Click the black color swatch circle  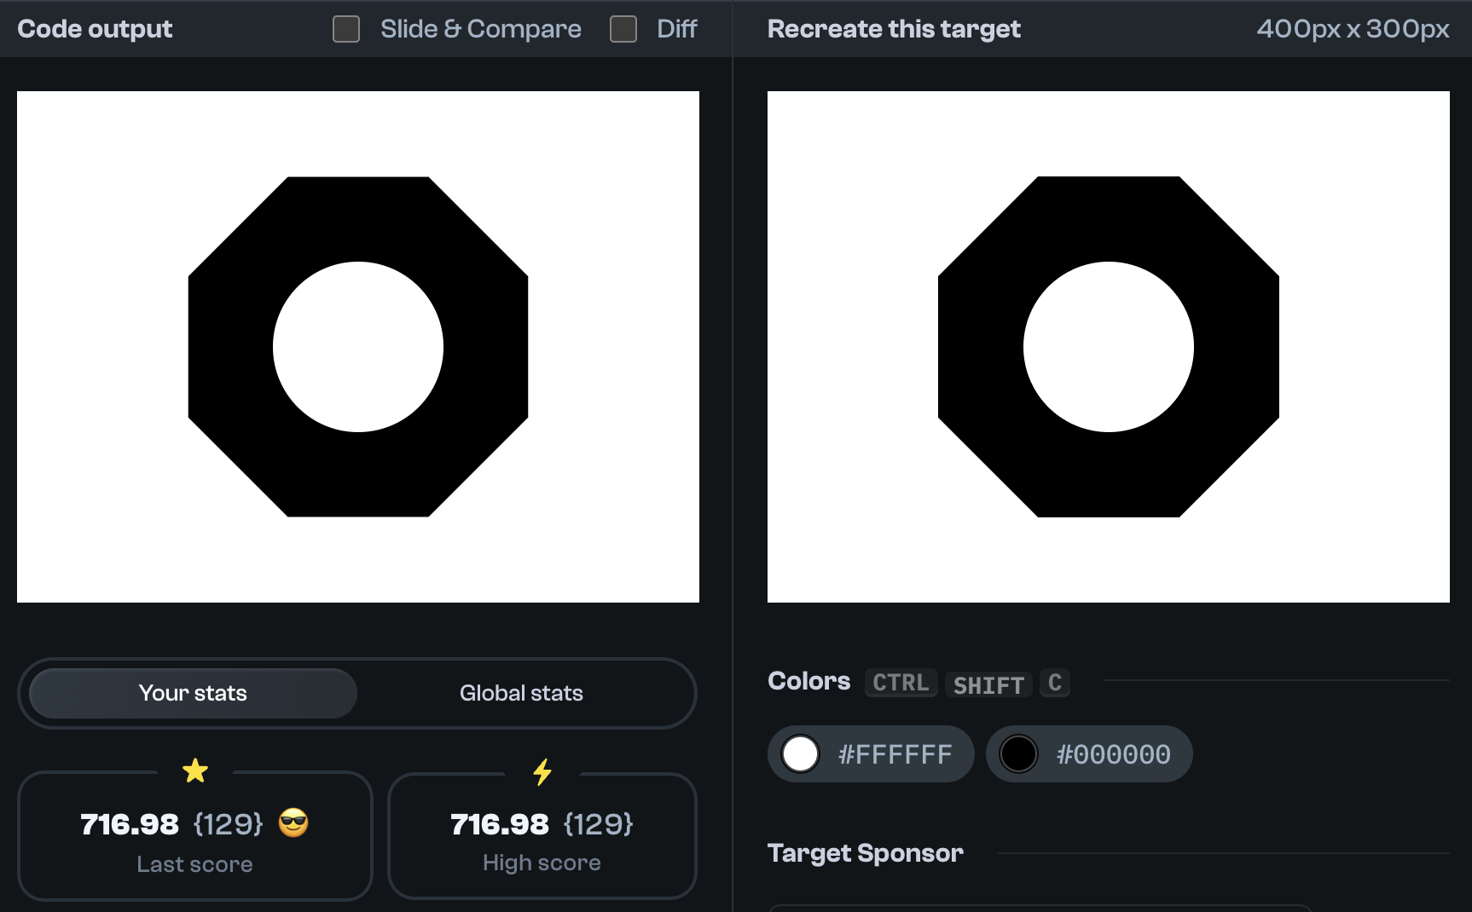point(1018,754)
